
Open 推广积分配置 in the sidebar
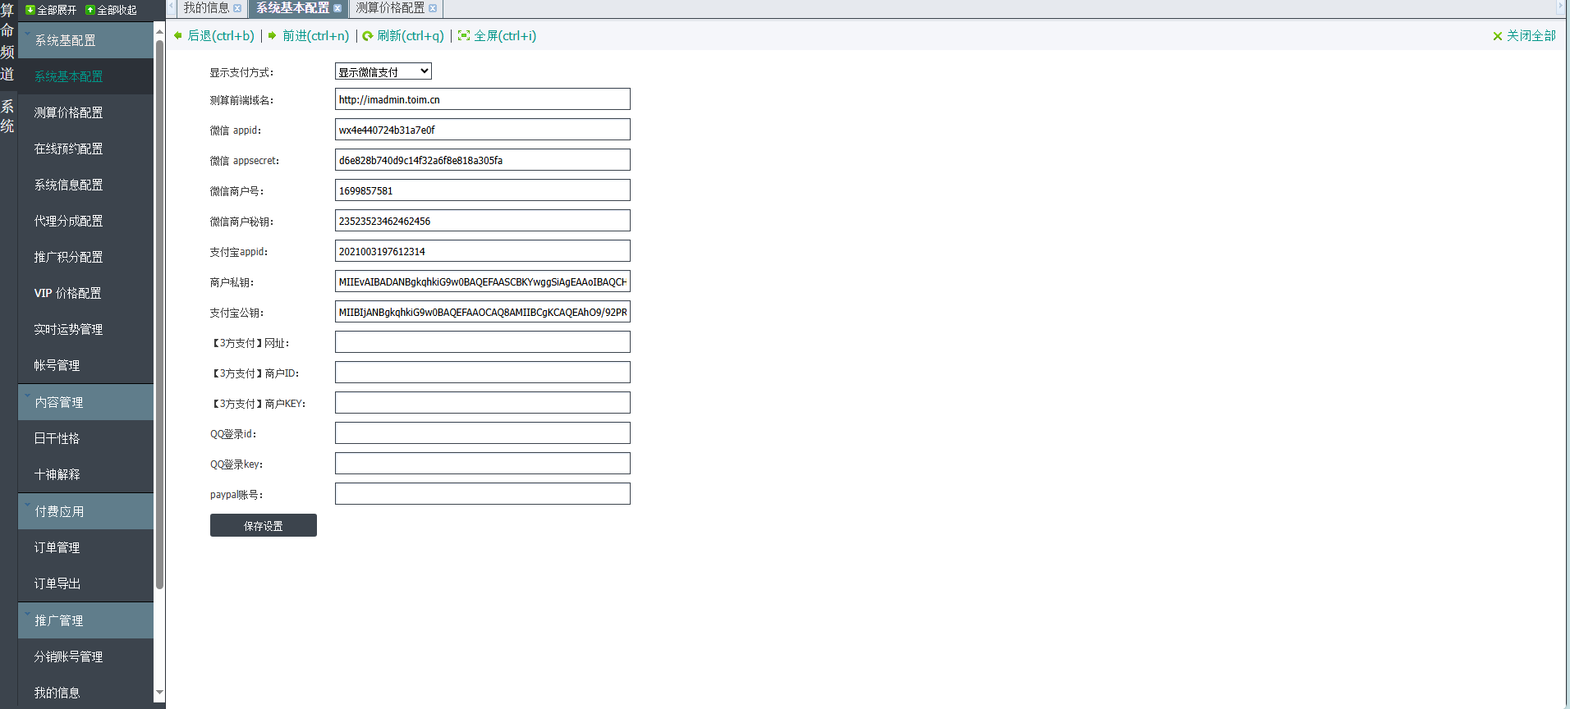(85, 257)
